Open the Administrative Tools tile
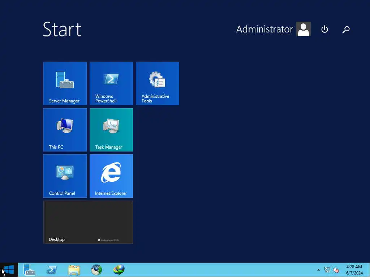The image size is (370, 277). point(158,84)
